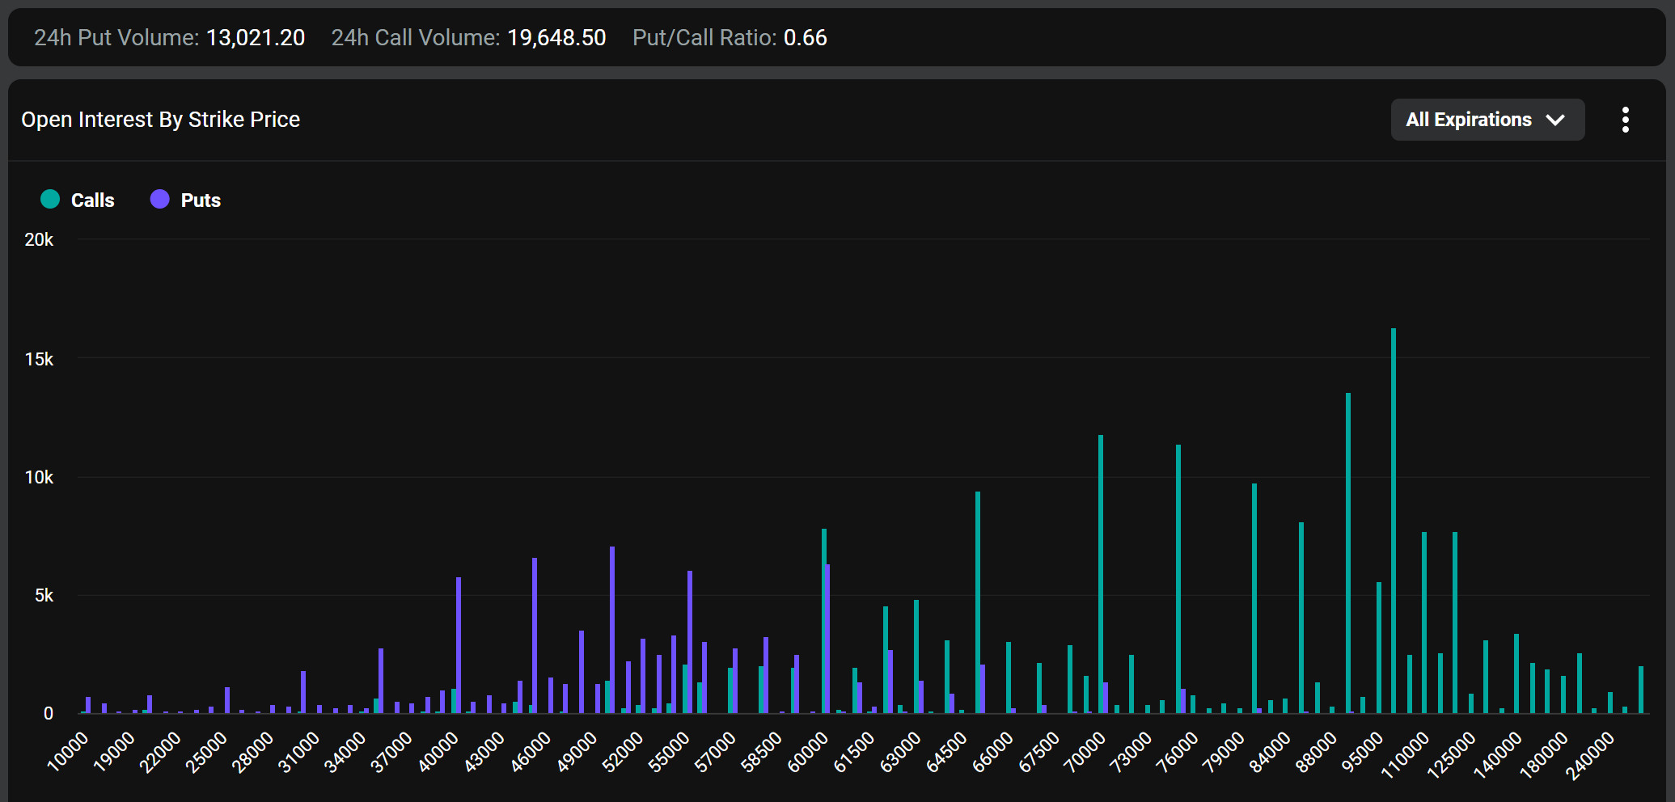Click the 84000 strike axis label

pyautogui.click(x=1270, y=751)
